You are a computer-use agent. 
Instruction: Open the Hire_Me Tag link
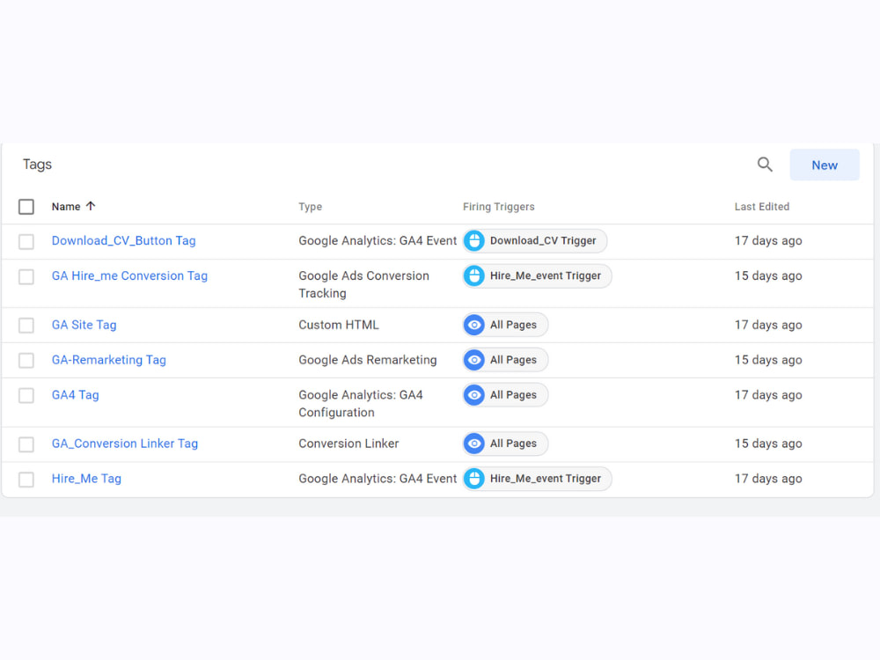(x=86, y=479)
